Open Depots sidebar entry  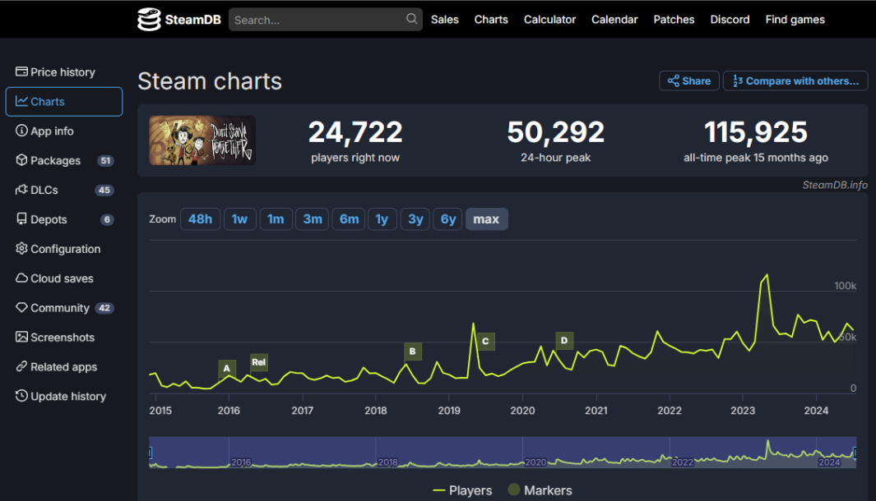[x=49, y=220]
